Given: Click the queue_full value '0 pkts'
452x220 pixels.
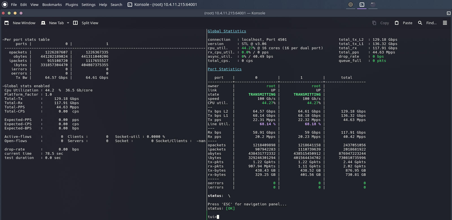Looking at the screenshot, I should (379, 61).
